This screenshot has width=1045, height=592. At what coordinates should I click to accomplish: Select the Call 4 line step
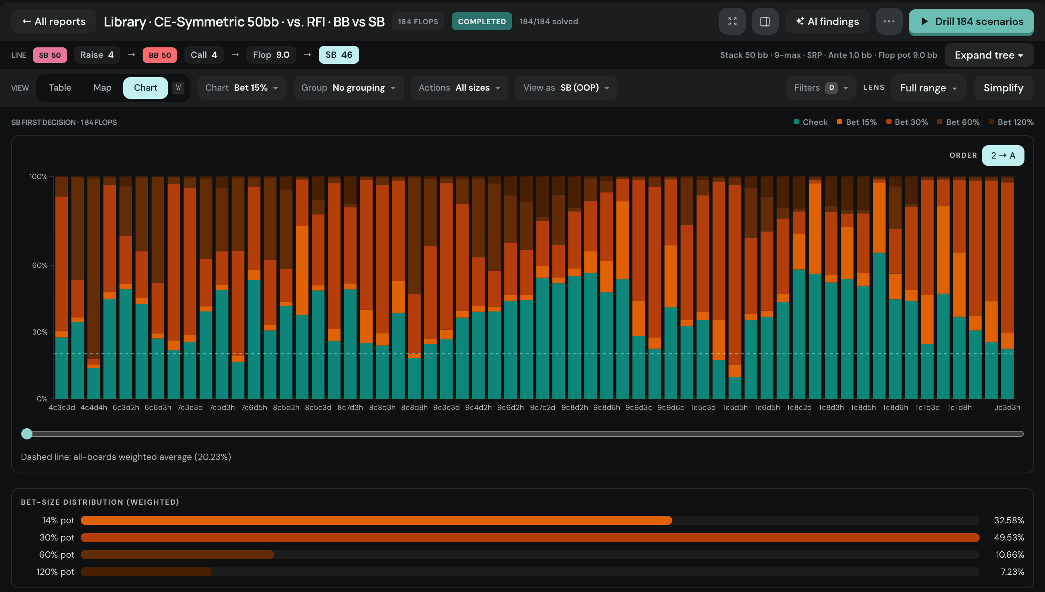[204, 55]
